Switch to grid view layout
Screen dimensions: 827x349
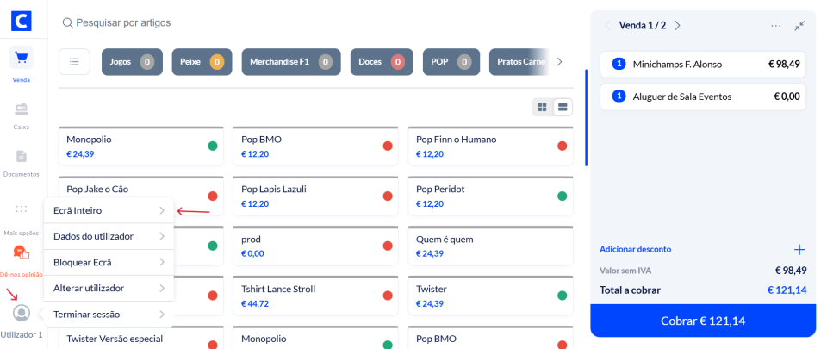point(543,107)
